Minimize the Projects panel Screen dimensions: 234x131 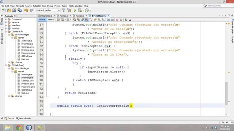coord(35,16)
